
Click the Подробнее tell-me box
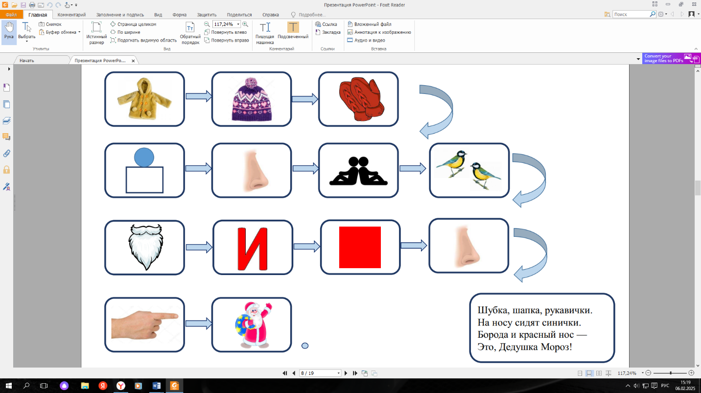308,15
